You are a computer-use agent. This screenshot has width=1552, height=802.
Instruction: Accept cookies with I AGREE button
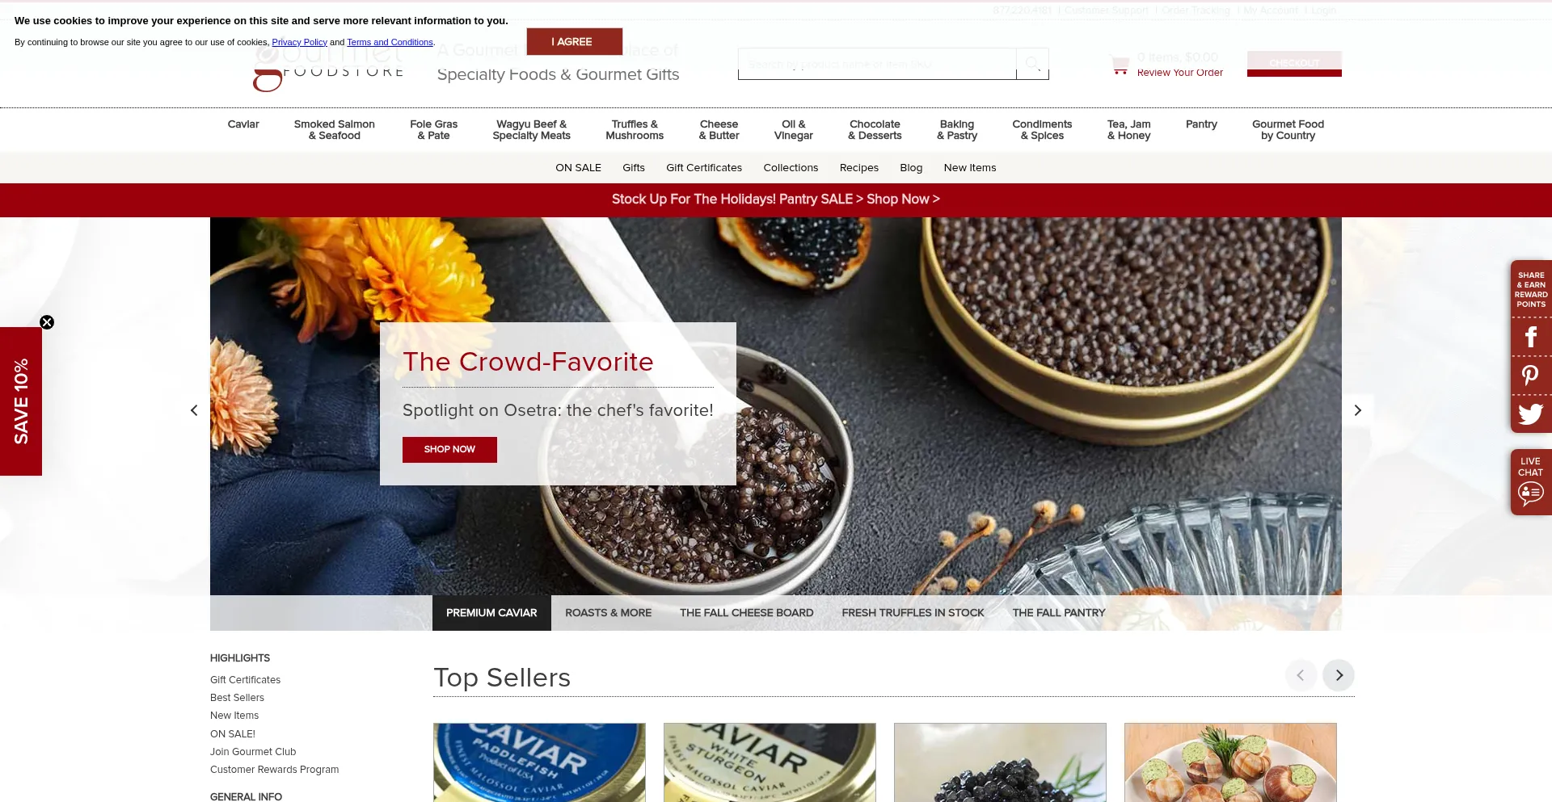pos(574,42)
